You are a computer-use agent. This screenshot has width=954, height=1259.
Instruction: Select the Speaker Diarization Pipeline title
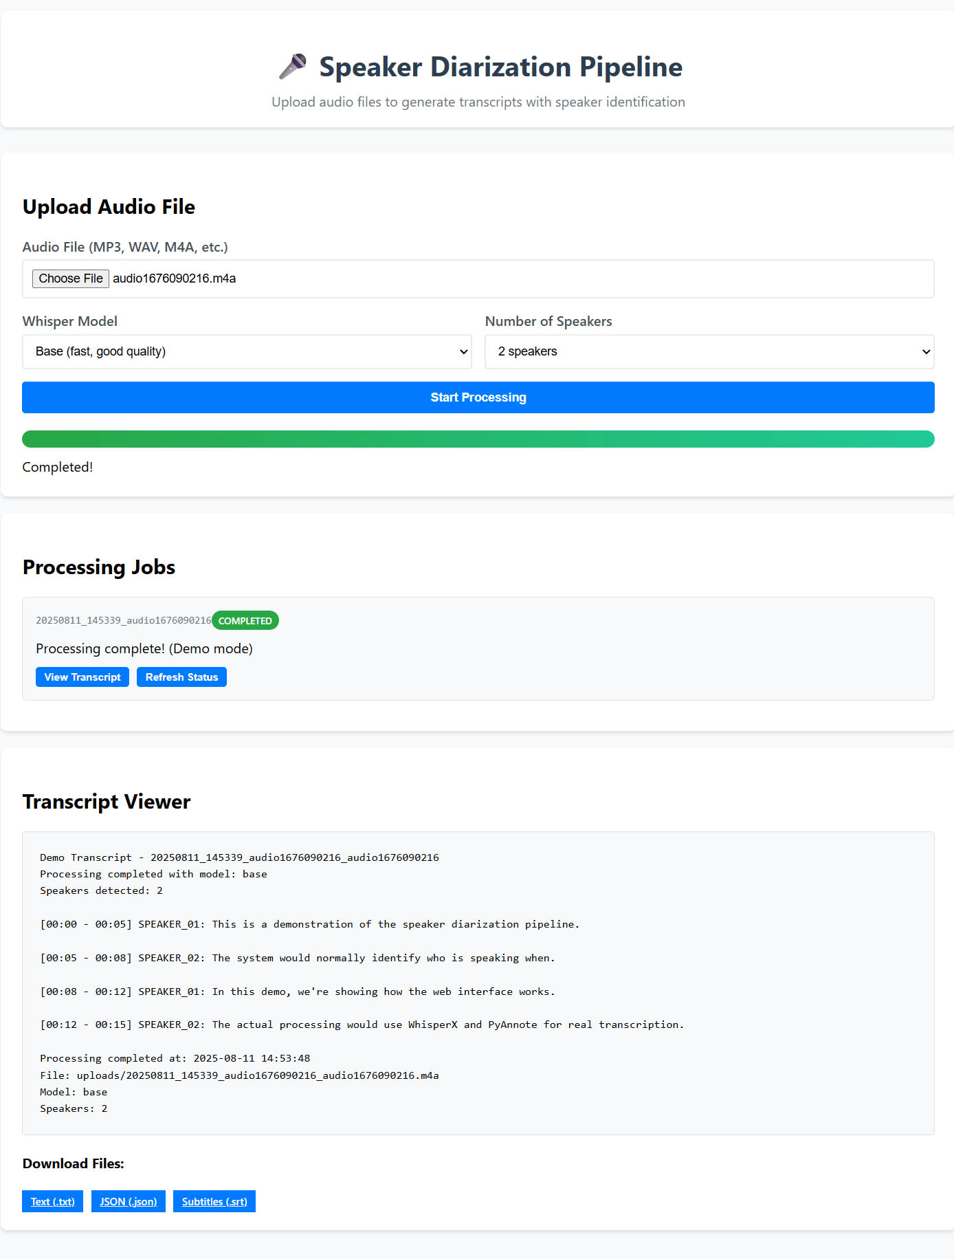500,67
